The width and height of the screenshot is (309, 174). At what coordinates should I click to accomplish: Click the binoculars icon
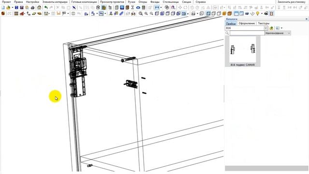(133, 14)
